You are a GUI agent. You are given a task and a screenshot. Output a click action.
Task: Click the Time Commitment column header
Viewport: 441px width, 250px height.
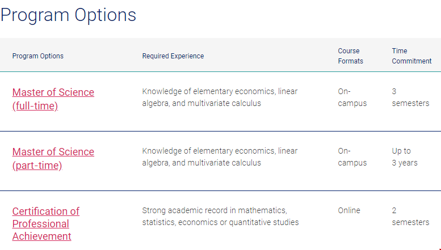click(411, 56)
